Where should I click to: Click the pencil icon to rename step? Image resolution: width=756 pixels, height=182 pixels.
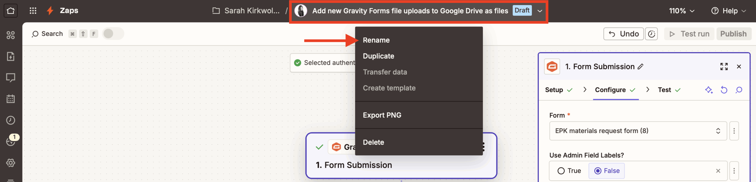click(641, 67)
